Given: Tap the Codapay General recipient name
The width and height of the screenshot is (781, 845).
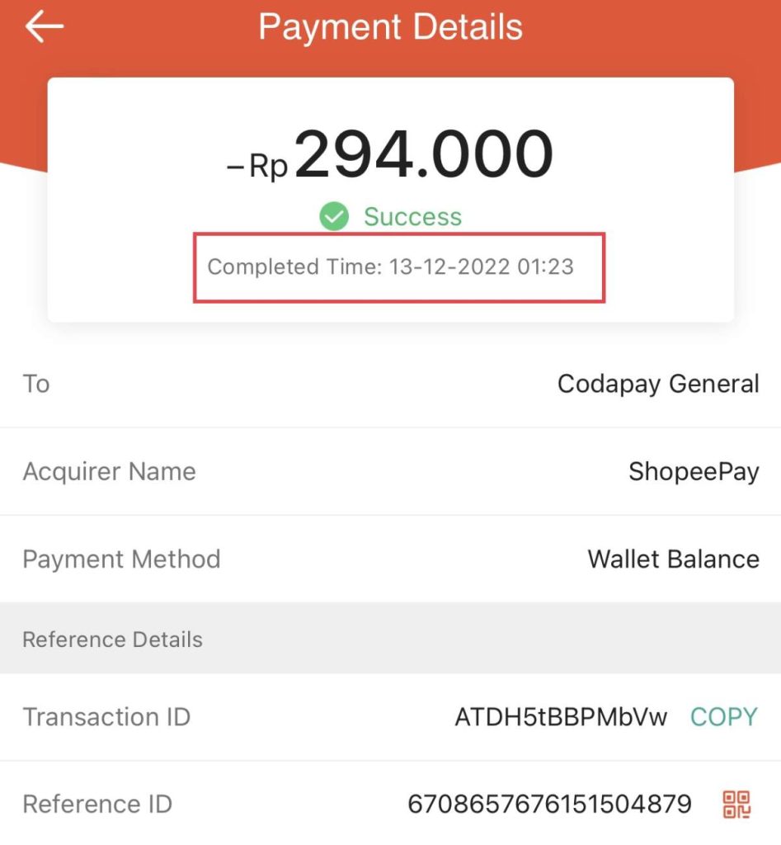Looking at the screenshot, I should point(658,385).
